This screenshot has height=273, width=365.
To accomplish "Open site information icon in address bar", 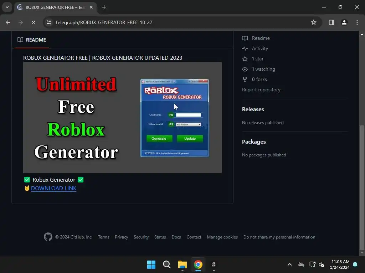I will coord(49,22).
